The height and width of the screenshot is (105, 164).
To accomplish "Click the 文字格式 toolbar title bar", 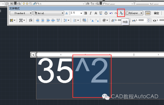I will (x=86, y=8).
